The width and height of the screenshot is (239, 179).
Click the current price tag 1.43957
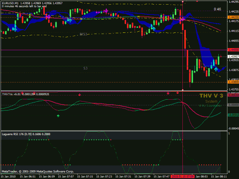[233, 56]
